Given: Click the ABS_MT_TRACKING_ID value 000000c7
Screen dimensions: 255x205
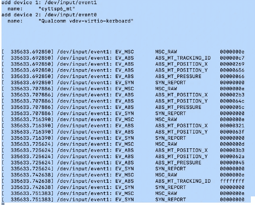Looking at the screenshot, I should click(x=232, y=58).
